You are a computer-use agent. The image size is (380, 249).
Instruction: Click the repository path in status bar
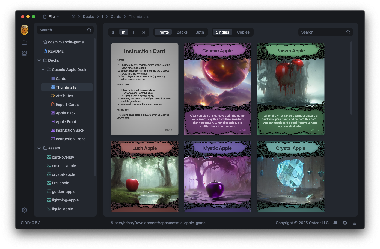coord(158,223)
